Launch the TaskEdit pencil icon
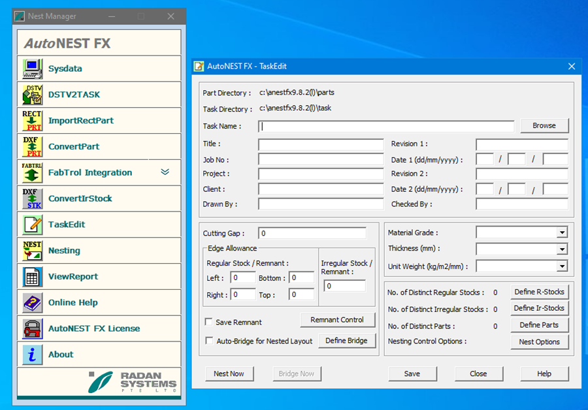Viewport: 588px width, 410px height. (x=32, y=225)
